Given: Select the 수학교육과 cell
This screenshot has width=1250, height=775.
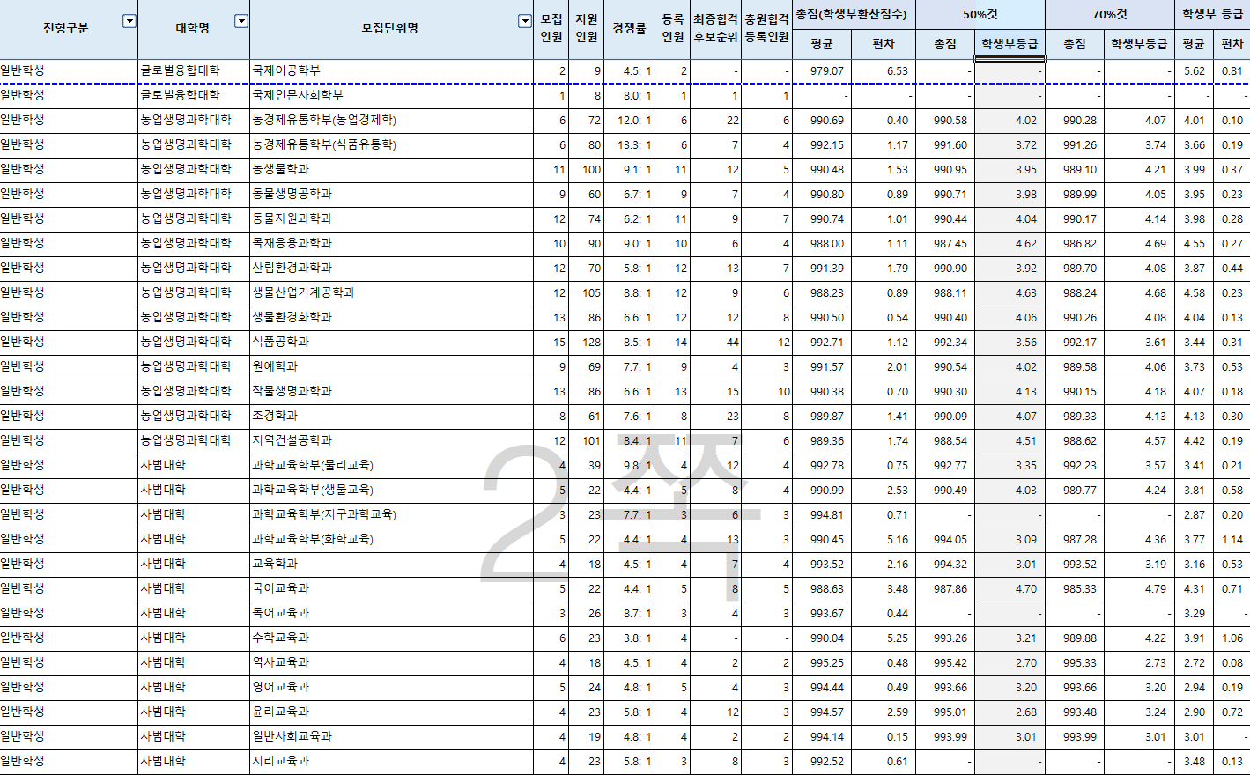Looking at the screenshot, I should click(x=391, y=638).
